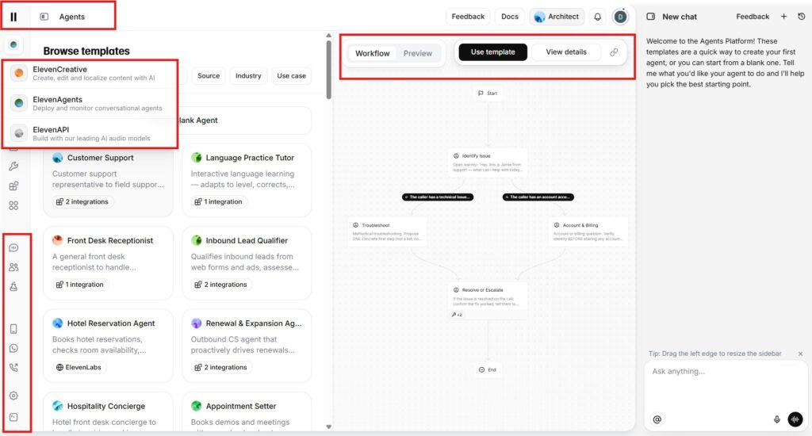Screen dimensions: 812x436
Task: Click the @ mention icon in chat box
Action: 657,419
